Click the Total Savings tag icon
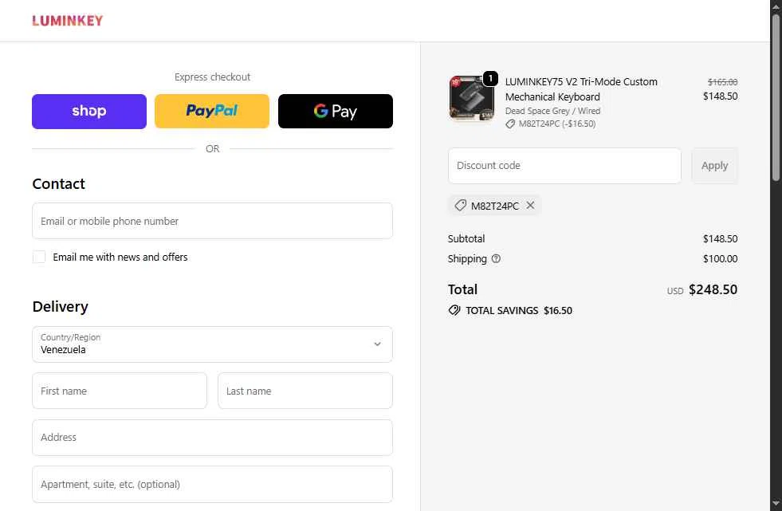The width and height of the screenshot is (782, 511). pyautogui.click(x=454, y=311)
